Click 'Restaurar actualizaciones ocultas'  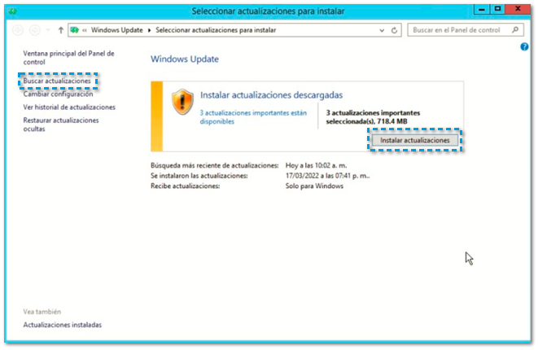click(61, 125)
